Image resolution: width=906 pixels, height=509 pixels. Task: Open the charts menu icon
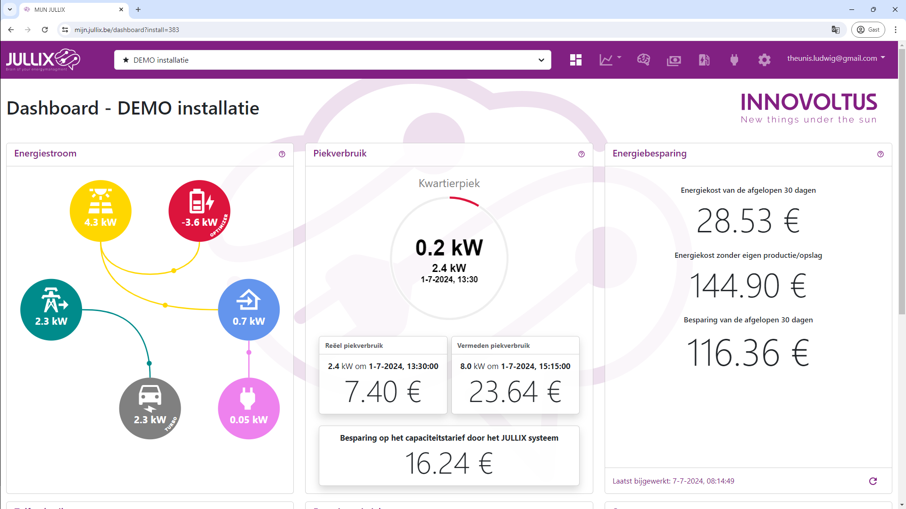click(x=610, y=60)
